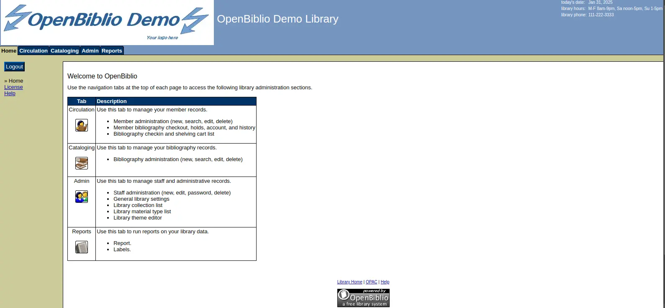This screenshot has height=308, width=665.
Task: Click the Admin staff icon in table
Action: tap(82, 197)
